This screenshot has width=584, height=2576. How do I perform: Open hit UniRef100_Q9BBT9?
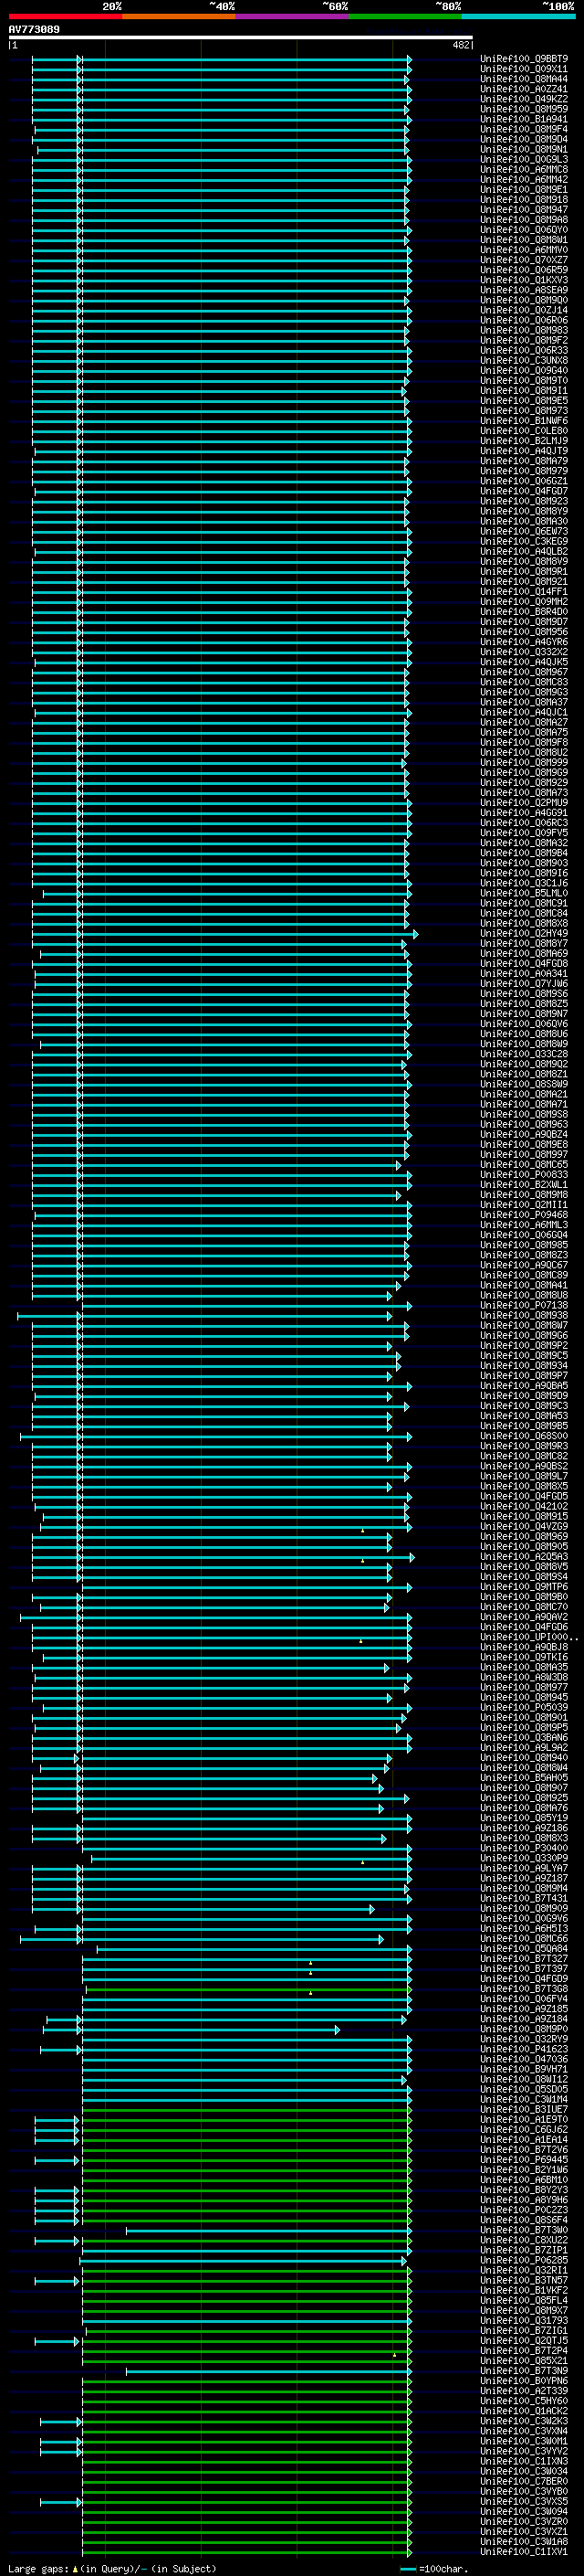[524, 59]
